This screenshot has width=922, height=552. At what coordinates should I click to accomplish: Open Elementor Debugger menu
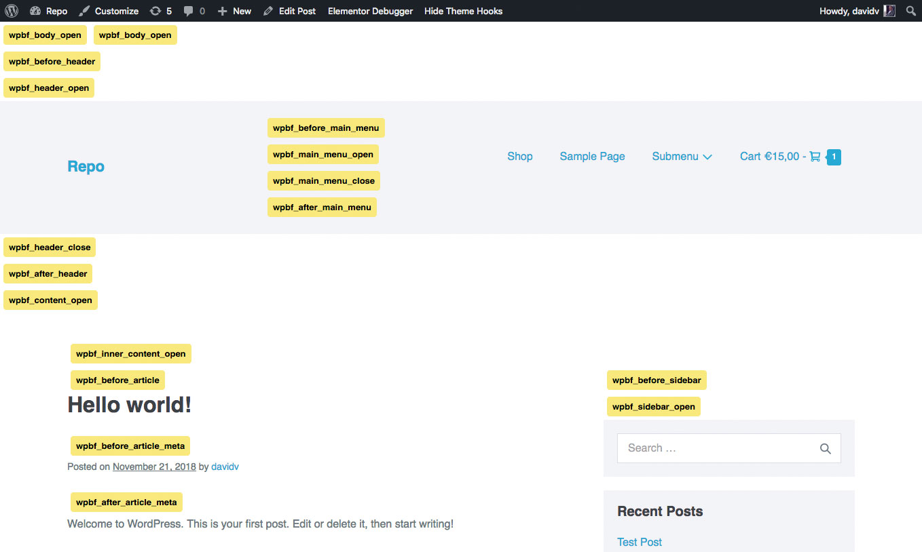[370, 11]
